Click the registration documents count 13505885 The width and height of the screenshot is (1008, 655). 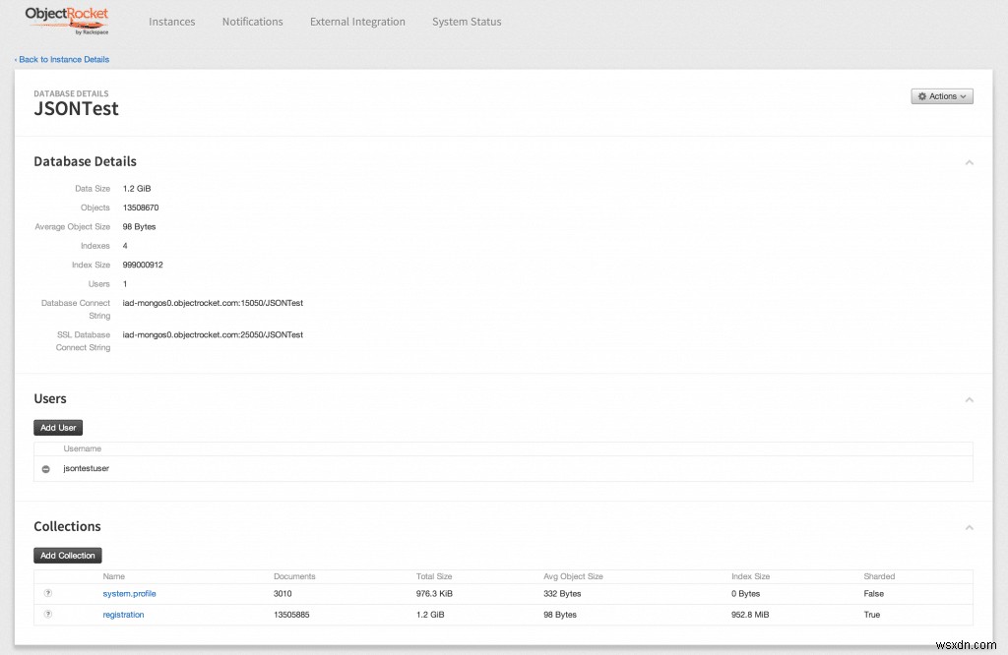(291, 615)
